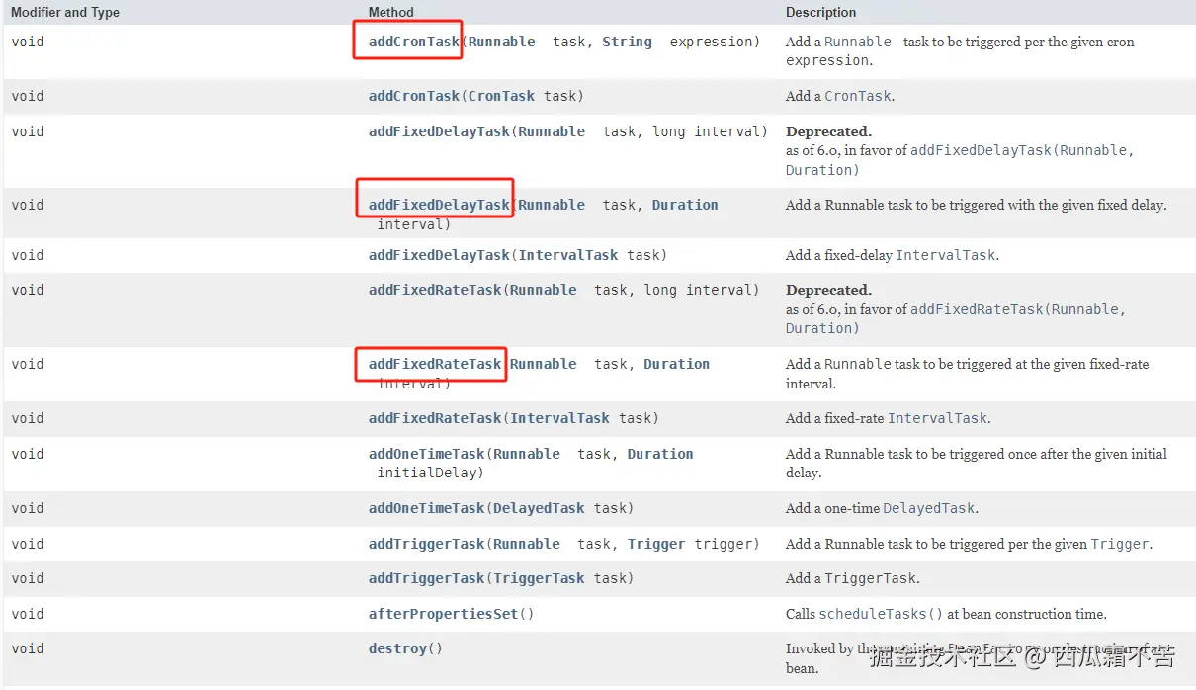Click 'void' in the afterPropertiesSet() row
This screenshot has height=690, width=1196.
[28, 614]
